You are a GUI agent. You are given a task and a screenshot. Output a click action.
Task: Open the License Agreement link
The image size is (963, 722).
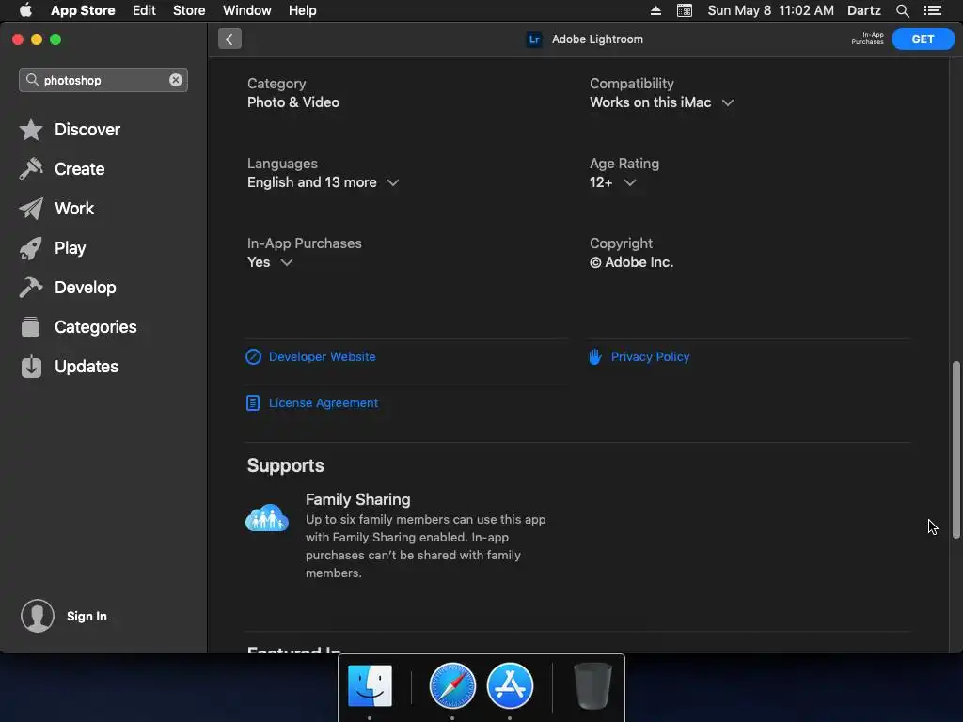[324, 402]
